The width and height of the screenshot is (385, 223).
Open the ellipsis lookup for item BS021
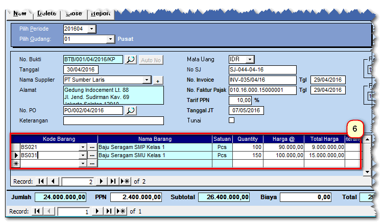point(92,147)
